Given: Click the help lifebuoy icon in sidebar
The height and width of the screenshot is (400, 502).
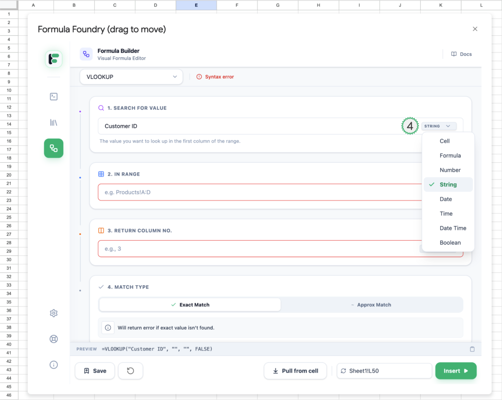Looking at the screenshot, I should click(54, 339).
